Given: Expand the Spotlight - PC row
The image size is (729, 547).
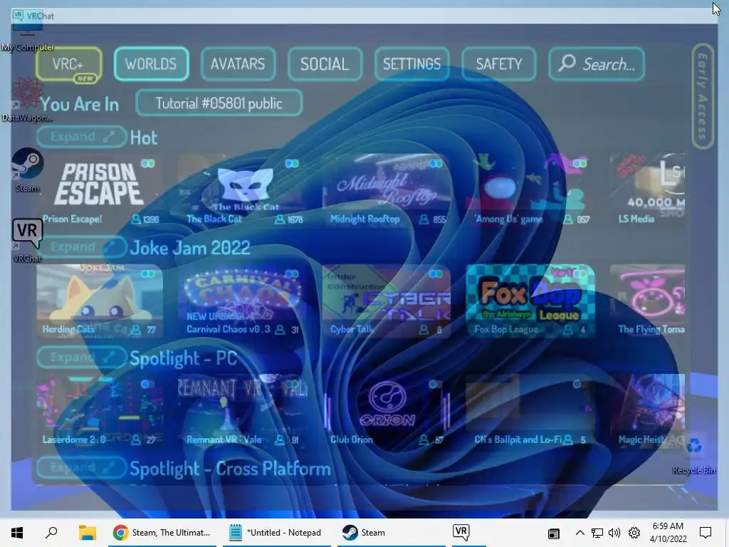Looking at the screenshot, I should [82, 358].
